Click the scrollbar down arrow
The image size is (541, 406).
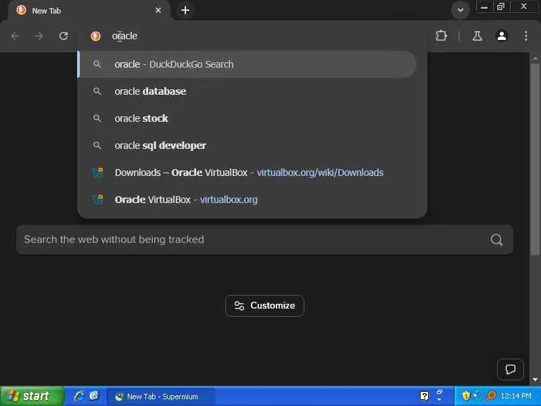535,380
